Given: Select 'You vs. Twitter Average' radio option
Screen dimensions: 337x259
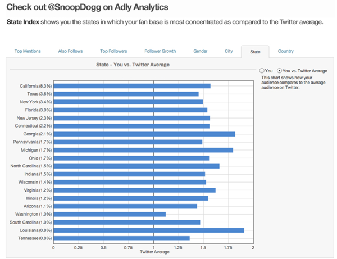Looking at the screenshot, I should pyautogui.click(x=279, y=71).
